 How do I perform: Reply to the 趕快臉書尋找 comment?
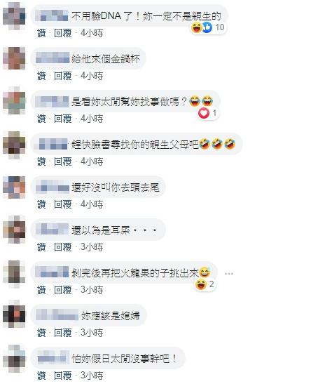pyautogui.click(x=63, y=161)
